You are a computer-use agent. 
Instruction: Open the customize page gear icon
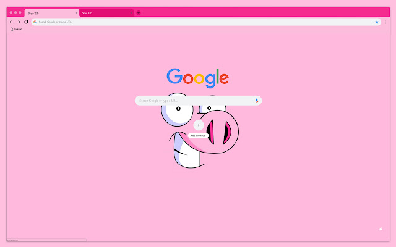pyautogui.click(x=381, y=228)
